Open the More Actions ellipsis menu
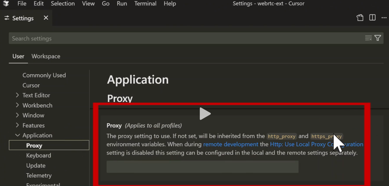 click(x=384, y=18)
